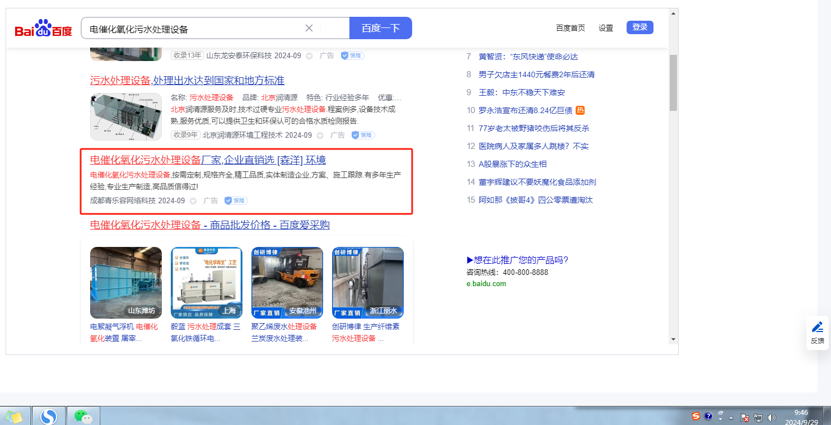Click the Baidu logo
The height and width of the screenshot is (425, 831).
tap(44, 28)
